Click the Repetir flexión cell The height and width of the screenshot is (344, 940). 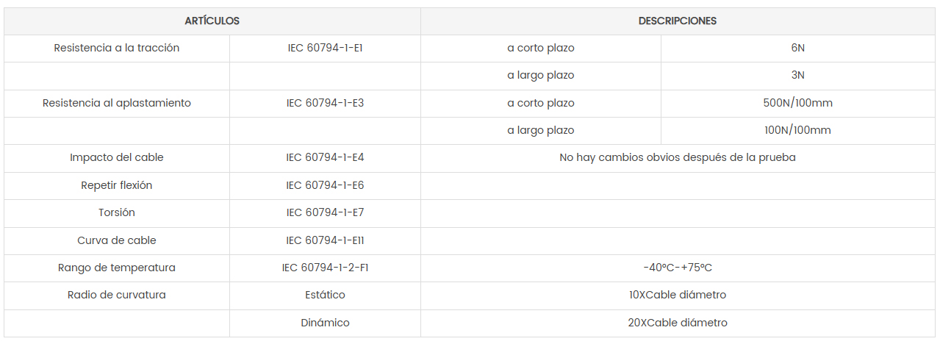117,185
